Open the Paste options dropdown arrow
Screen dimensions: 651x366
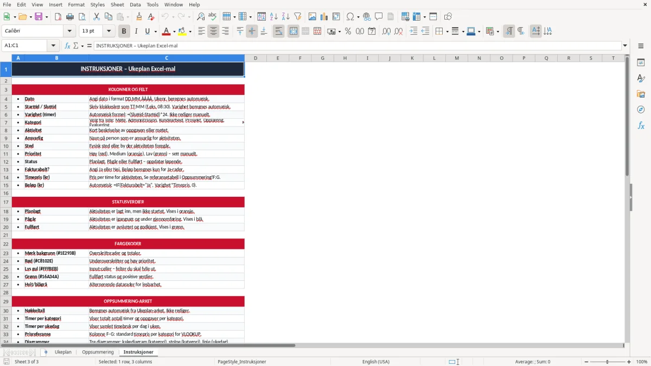pyautogui.click(x=128, y=17)
